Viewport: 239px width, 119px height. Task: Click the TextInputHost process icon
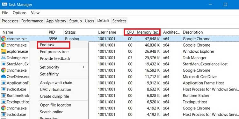[x=4, y=102]
